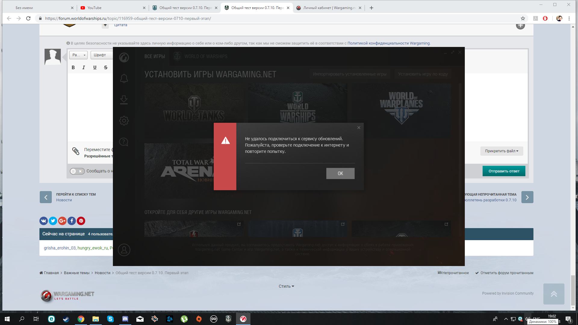This screenshot has width=578, height=325.
Task: Share topic via Twitter icon
Action: coord(53,221)
